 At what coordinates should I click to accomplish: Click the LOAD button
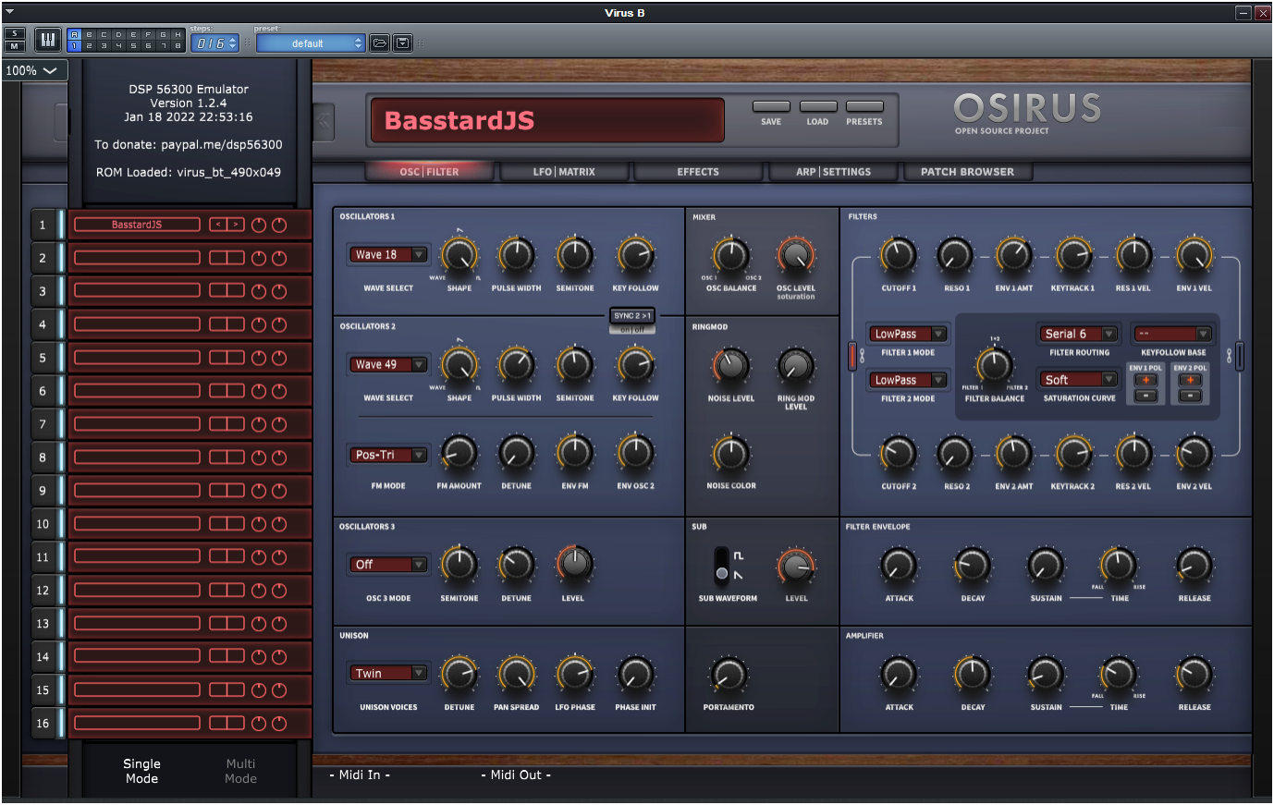(817, 106)
